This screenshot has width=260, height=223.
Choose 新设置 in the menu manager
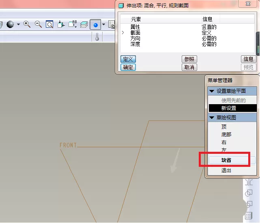233,108
